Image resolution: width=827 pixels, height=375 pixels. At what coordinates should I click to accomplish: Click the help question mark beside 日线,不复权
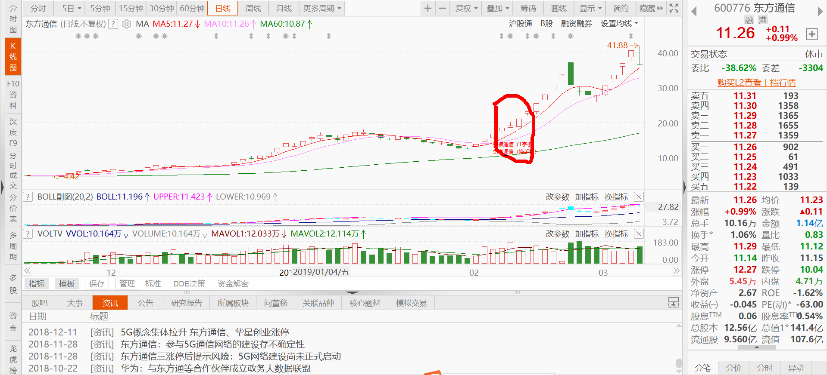pyautogui.click(x=113, y=24)
